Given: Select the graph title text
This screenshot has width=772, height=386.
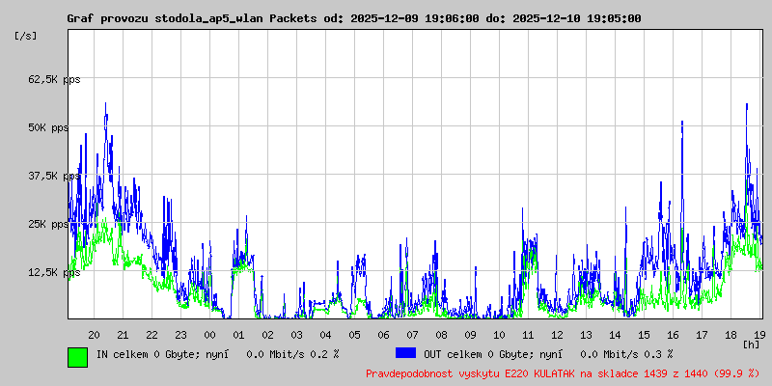Looking at the screenshot, I should point(354,18).
